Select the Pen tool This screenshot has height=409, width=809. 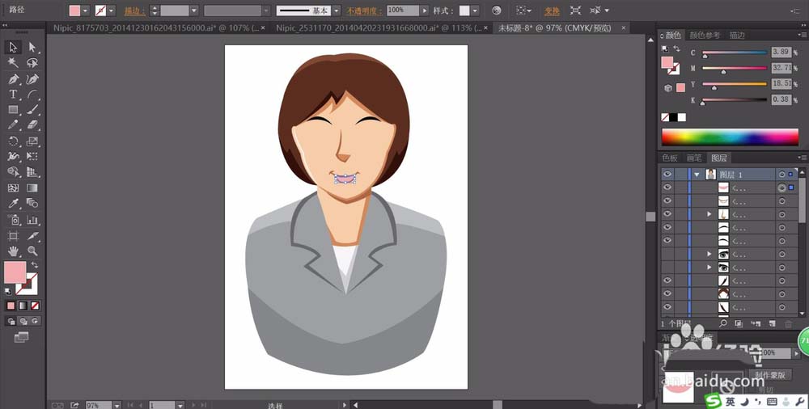click(14, 79)
